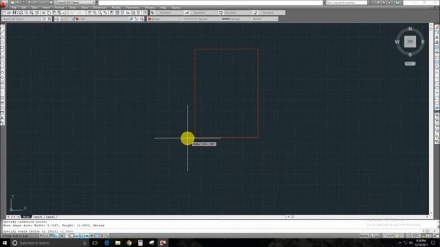Switch to the Model tab

click(x=26, y=217)
